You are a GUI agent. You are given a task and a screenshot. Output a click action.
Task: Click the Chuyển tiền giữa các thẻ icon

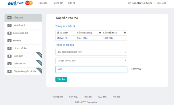click(x=9, y=71)
